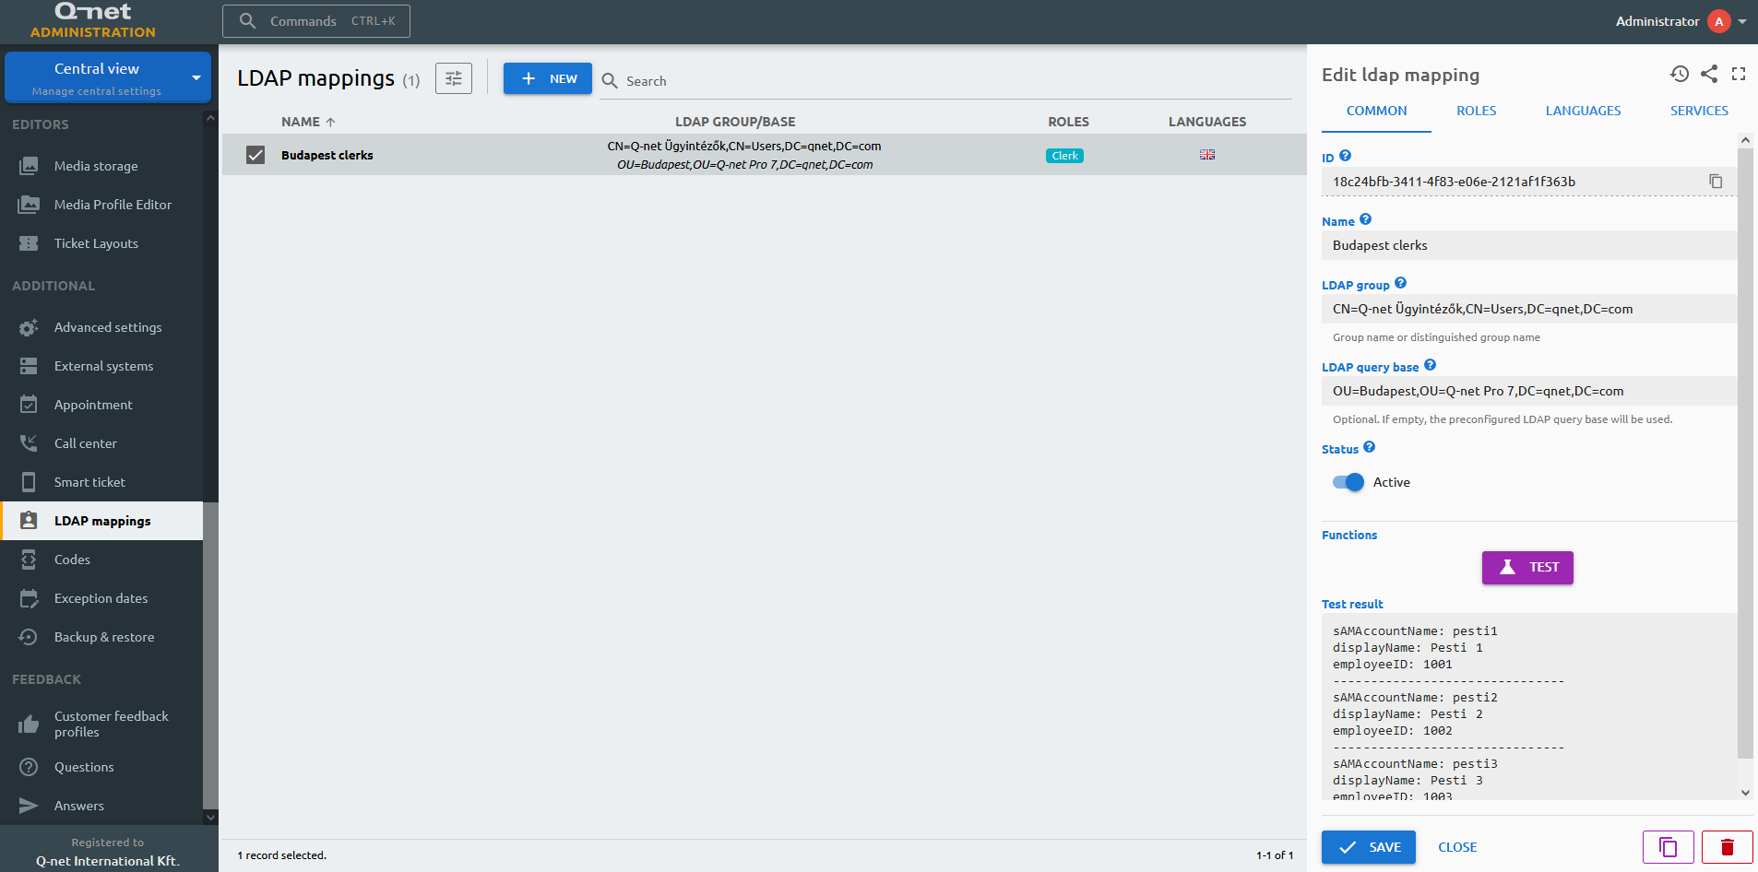1758x872 pixels.
Task: Open the Commands search box
Action: point(316,21)
